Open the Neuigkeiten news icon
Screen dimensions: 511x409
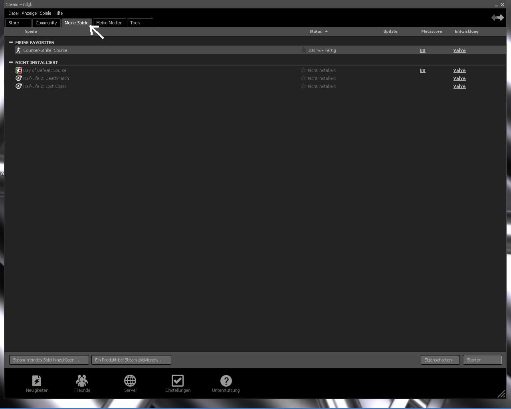pos(37,381)
